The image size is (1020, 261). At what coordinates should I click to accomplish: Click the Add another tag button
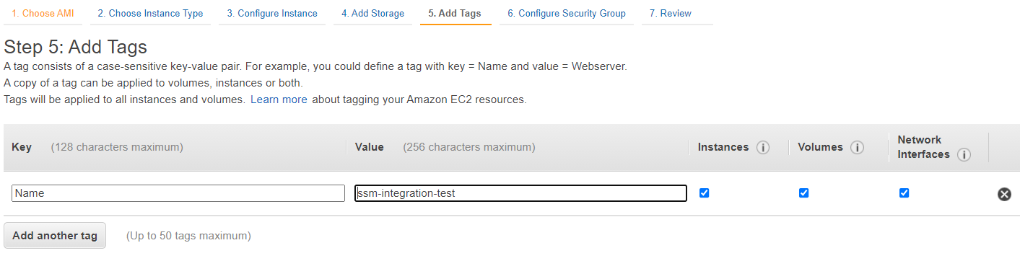(x=55, y=236)
